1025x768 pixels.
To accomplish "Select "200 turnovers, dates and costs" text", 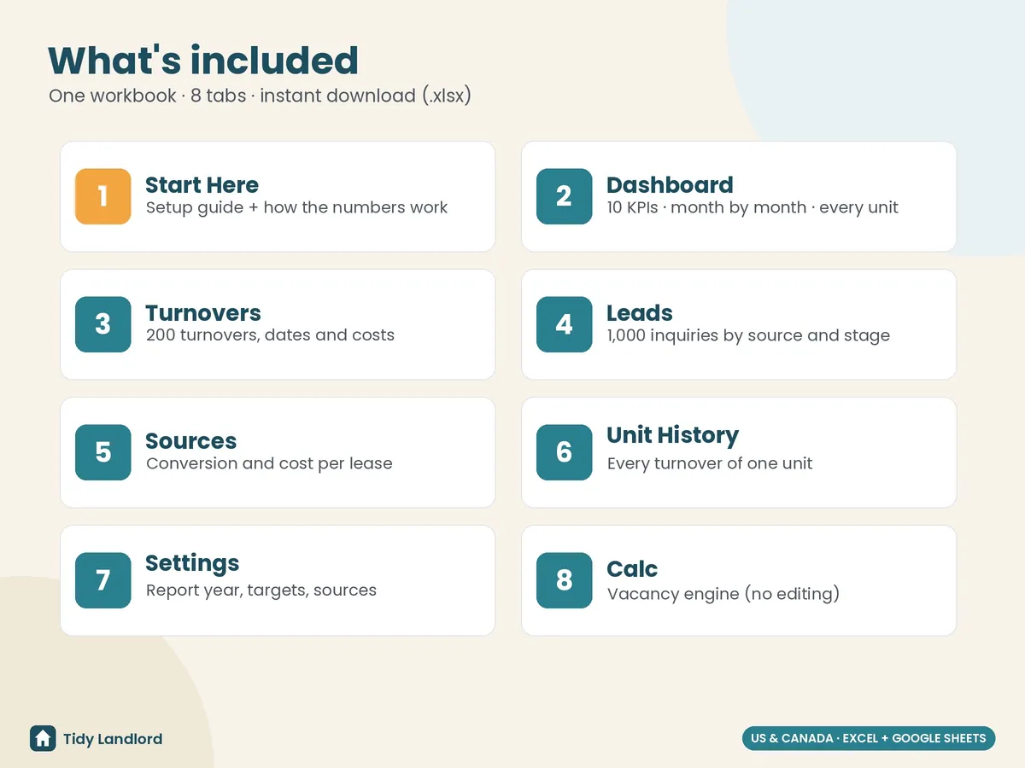I will click(270, 335).
